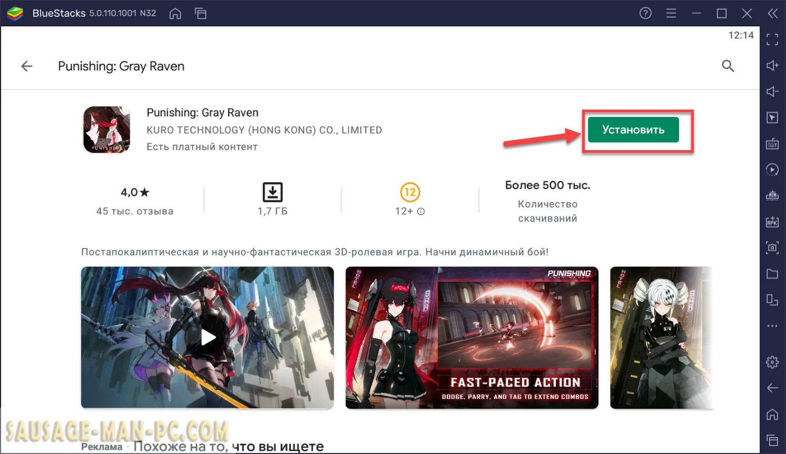This screenshot has width=786, height=454.
Task: Click the Android back arrow in the sidebar
Action: pos(772,388)
